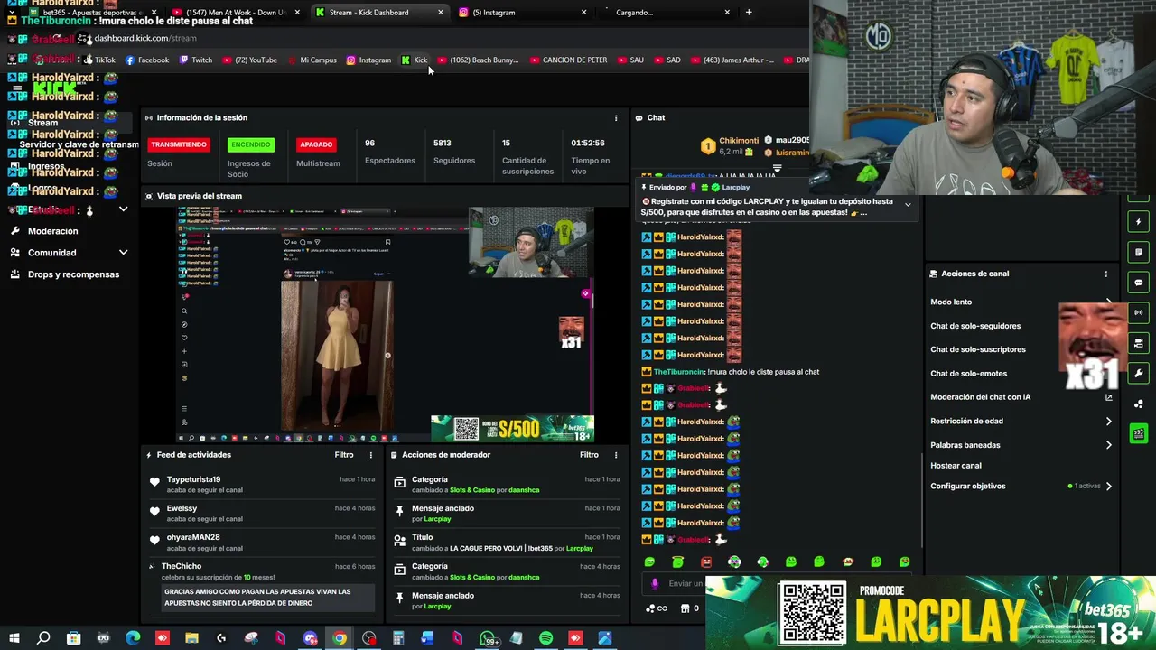Open the wrench tools widget in right sidebar
This screenshot has width=1156, height=650.
1139,373
